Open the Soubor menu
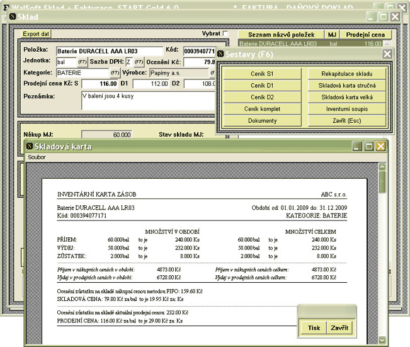 coord(37,157)
